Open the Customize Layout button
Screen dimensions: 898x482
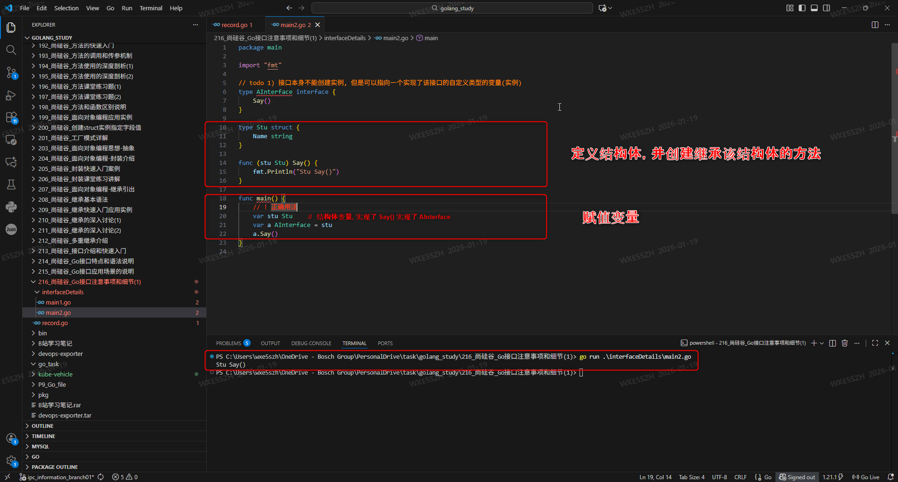[790, 8]
